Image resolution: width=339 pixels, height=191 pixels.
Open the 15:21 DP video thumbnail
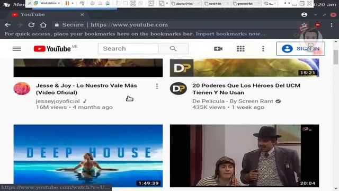click(245, 67)
